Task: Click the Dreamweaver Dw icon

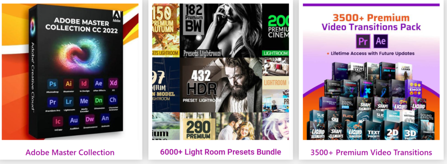Action: [x=90, y=119]
